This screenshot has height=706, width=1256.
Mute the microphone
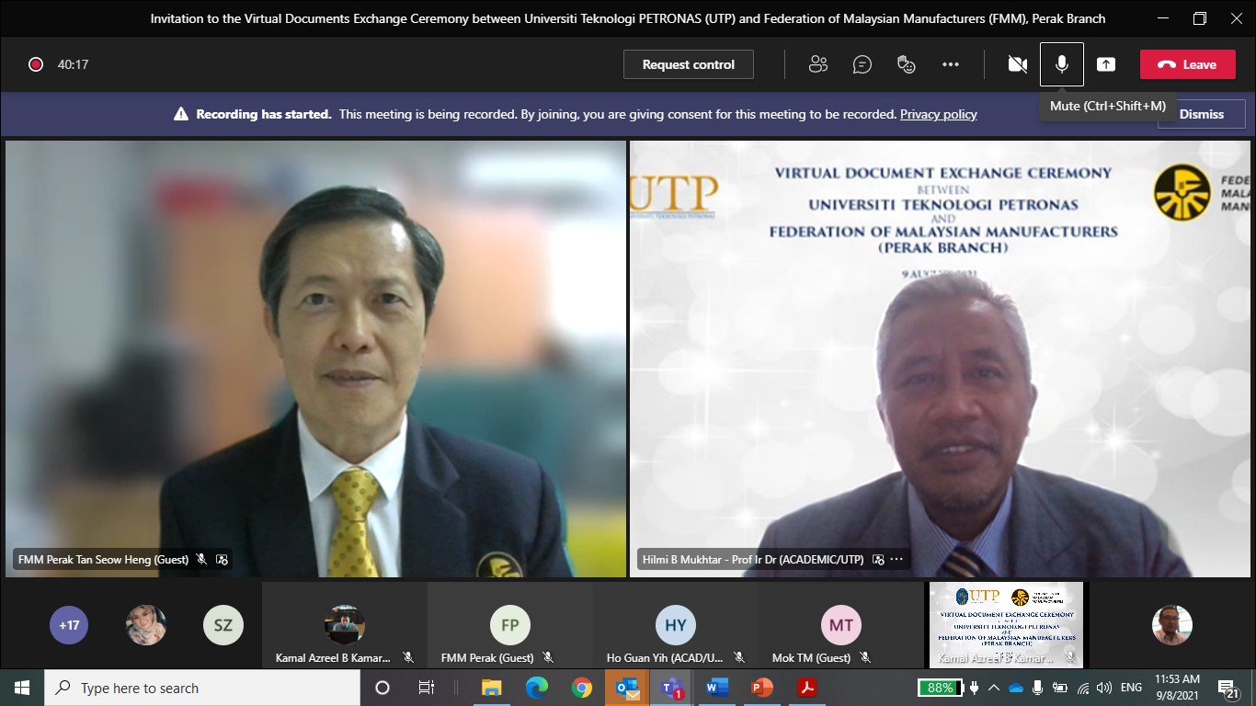click(x=1062, y=64)
